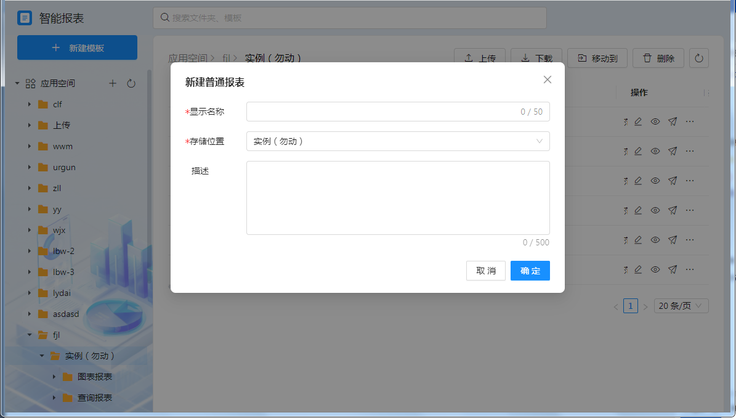Open the 存储位置 dropdown
Image resolution: width=736 pixels, height=418 pixels.
click(398, 141)
